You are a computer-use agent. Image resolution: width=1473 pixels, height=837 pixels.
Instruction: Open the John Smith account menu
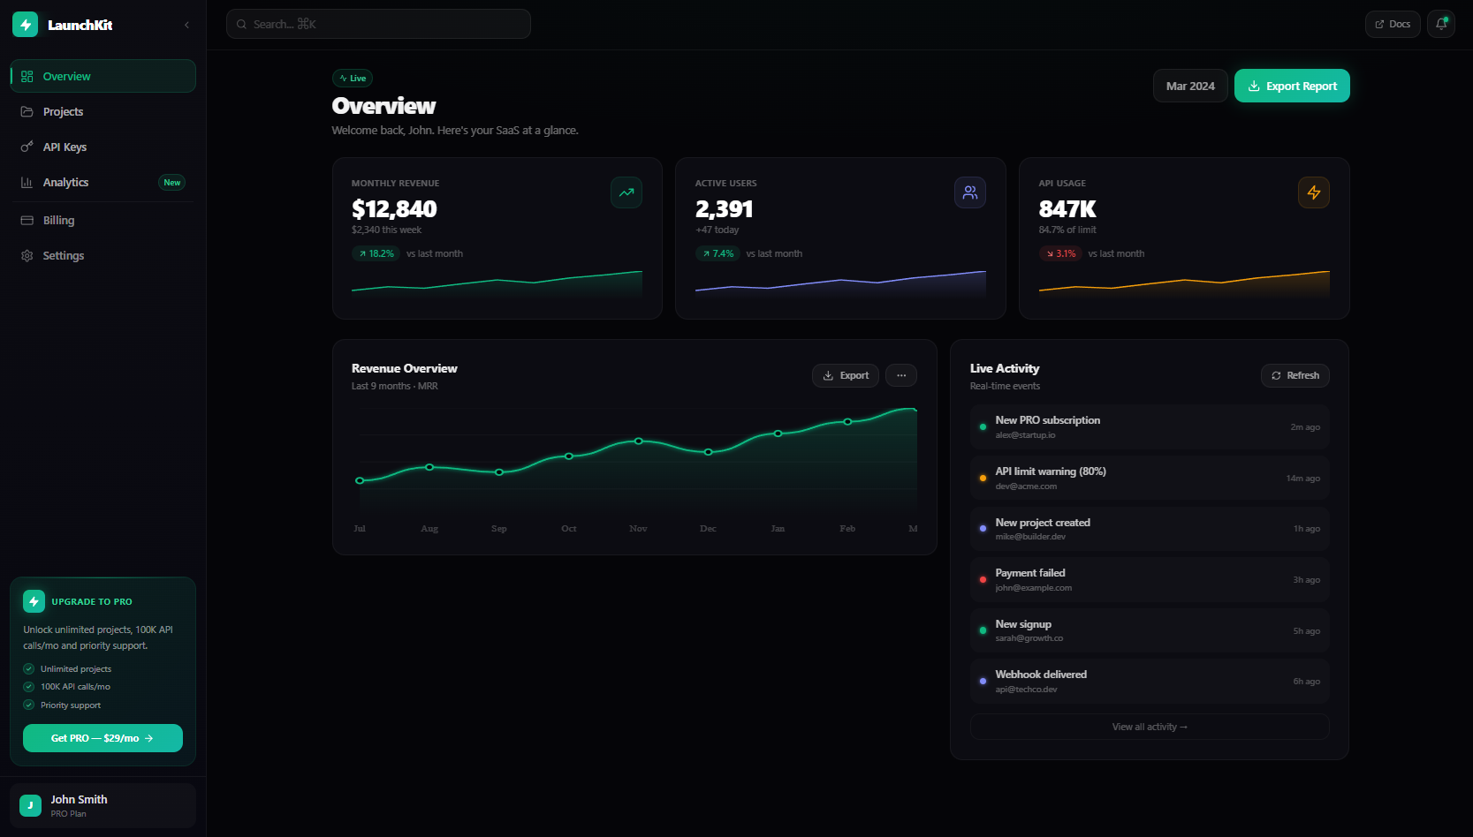pyautogui.click(x=103, y=805)
